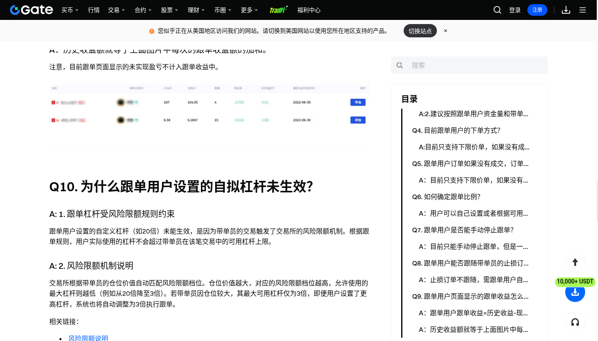The height and width of the screenshot is (341, 598).
Task: Expand the 理财 dropdown menu
Action: click(x=196, y=10)
